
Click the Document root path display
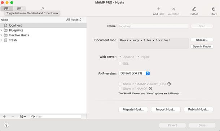coord(154,43)
